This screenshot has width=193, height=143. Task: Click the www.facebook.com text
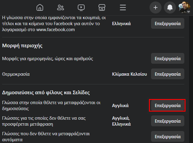coord(55,30)
